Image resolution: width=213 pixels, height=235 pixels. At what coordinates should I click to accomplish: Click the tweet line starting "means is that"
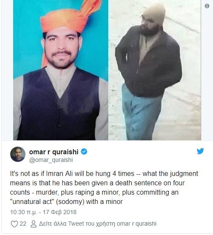[x=97, y=183]
